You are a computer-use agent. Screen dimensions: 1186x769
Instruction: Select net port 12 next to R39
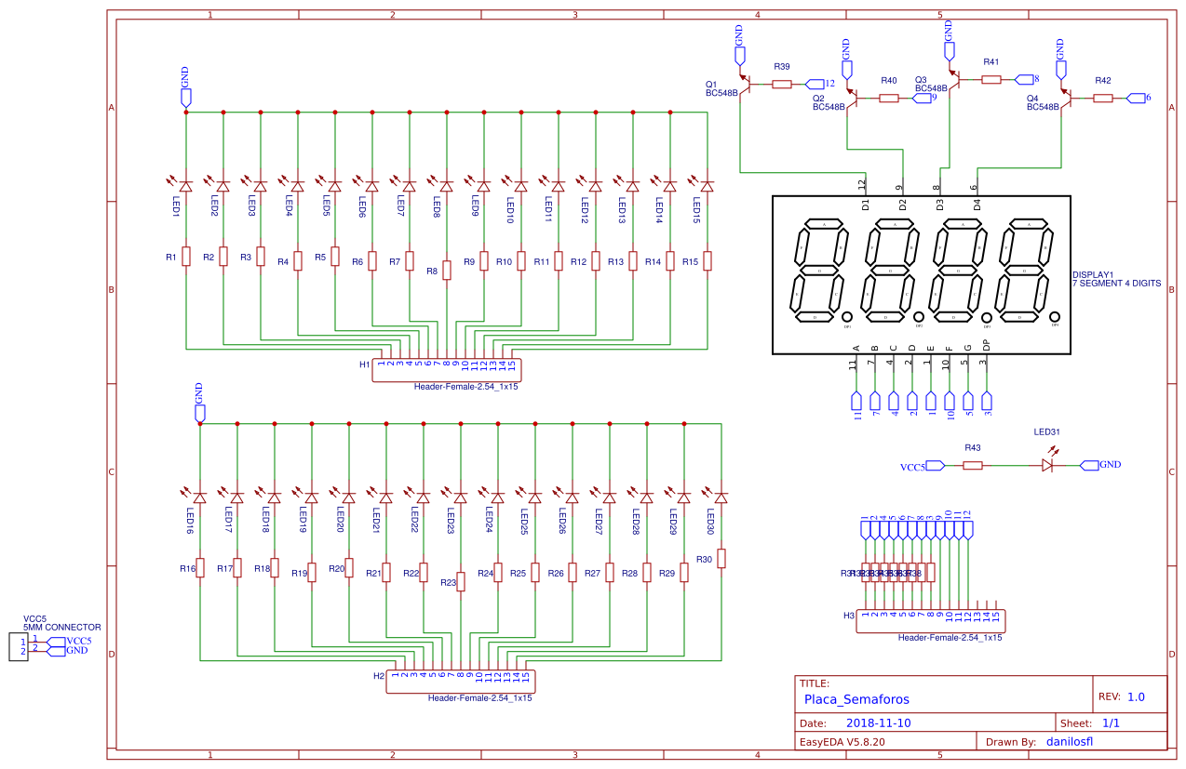[x=815, y=84]
